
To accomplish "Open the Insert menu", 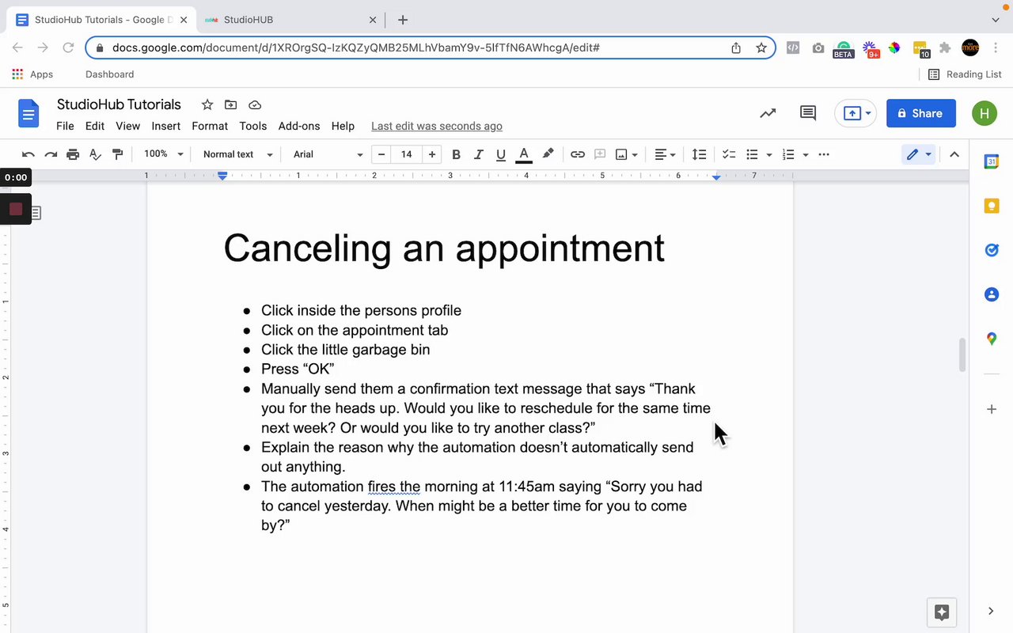I will (x=166, y=126).
